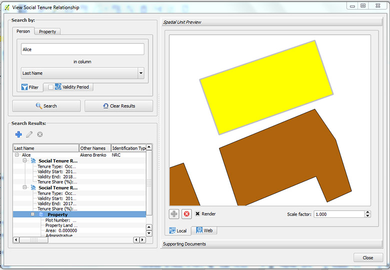Enable the Validity Period checkbox
390x270 pixels.
coord(51,87)
